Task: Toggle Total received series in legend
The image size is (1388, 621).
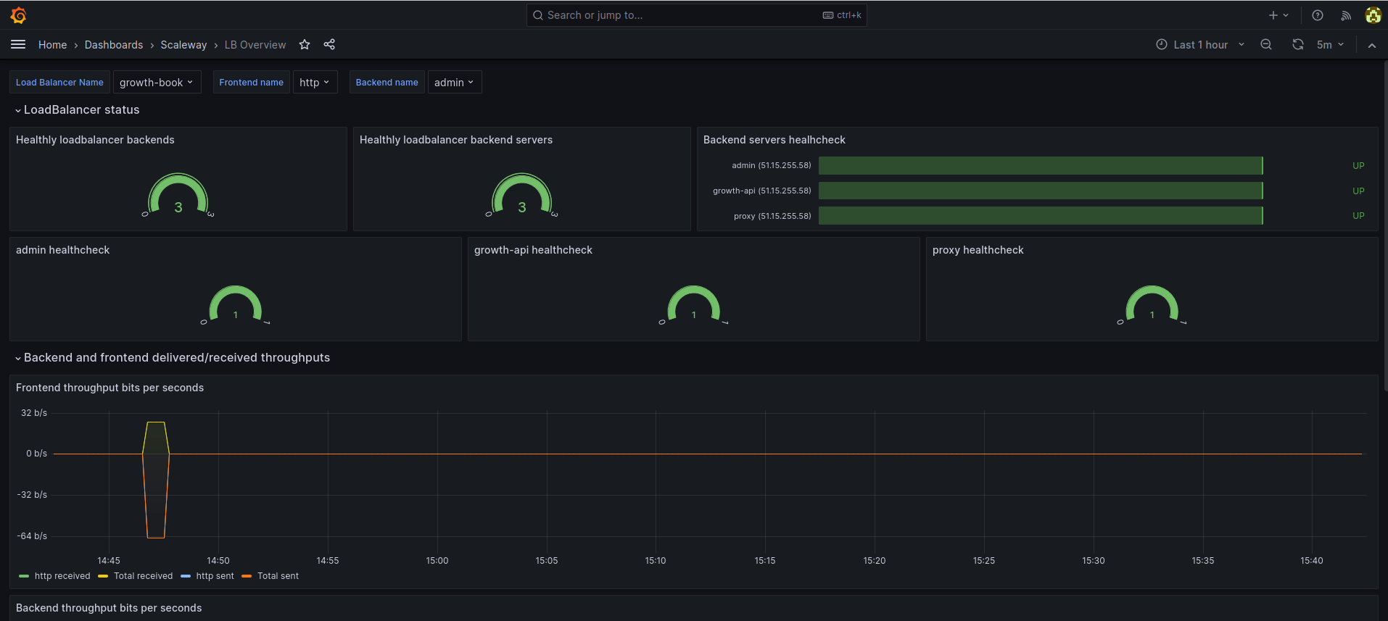Action: (x=143, y=576)
